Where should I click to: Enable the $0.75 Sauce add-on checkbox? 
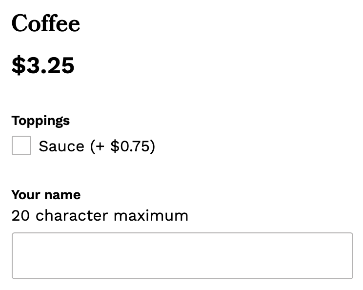pos(21,145)
